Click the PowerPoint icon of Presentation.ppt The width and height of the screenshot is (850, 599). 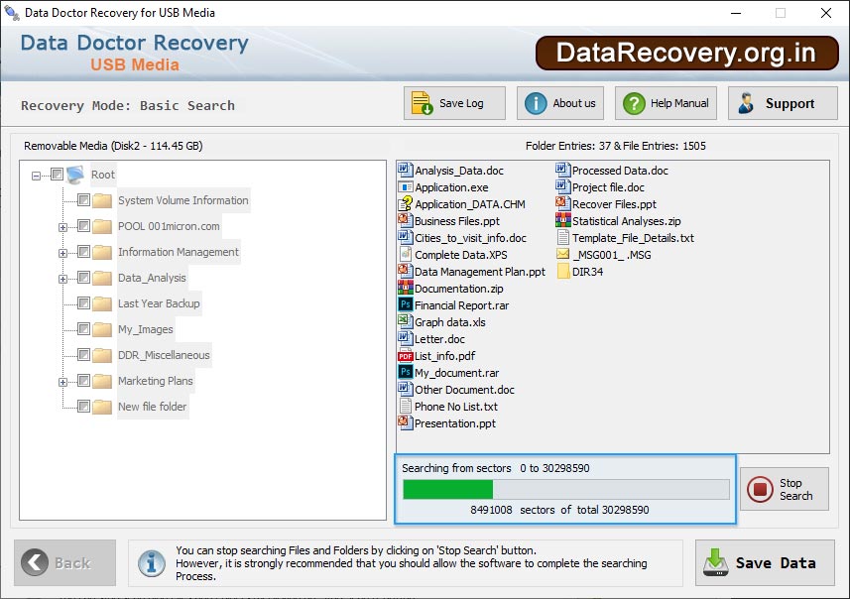pyautogui.click(x=405, y=422)
